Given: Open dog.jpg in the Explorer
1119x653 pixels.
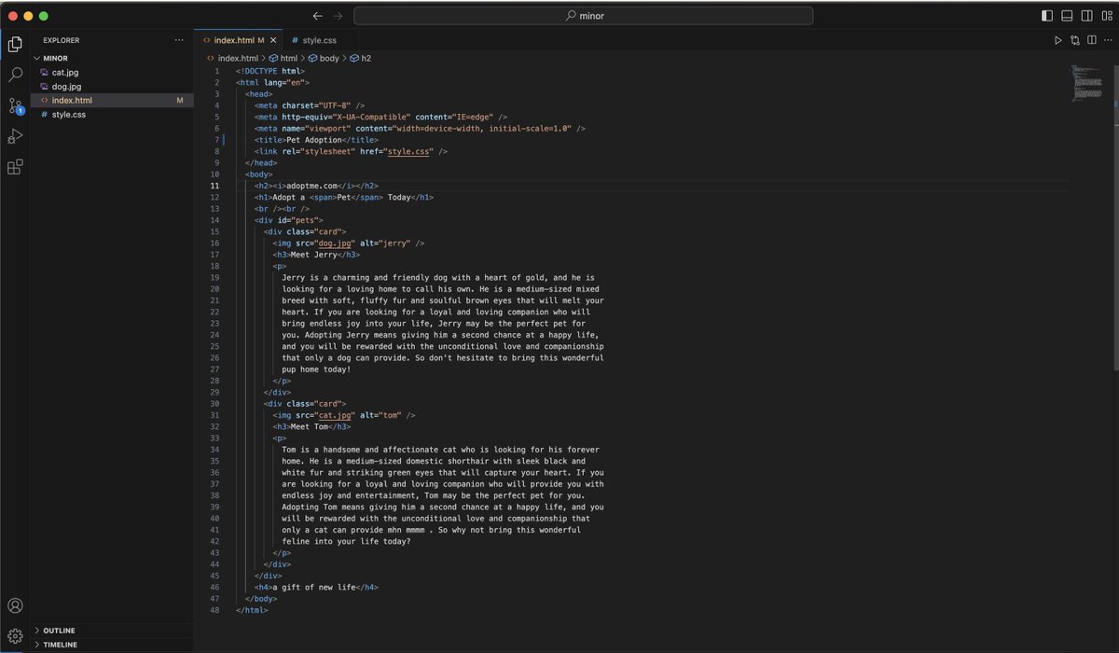Looking at the screenshot, I should click(x=112, y=86).
